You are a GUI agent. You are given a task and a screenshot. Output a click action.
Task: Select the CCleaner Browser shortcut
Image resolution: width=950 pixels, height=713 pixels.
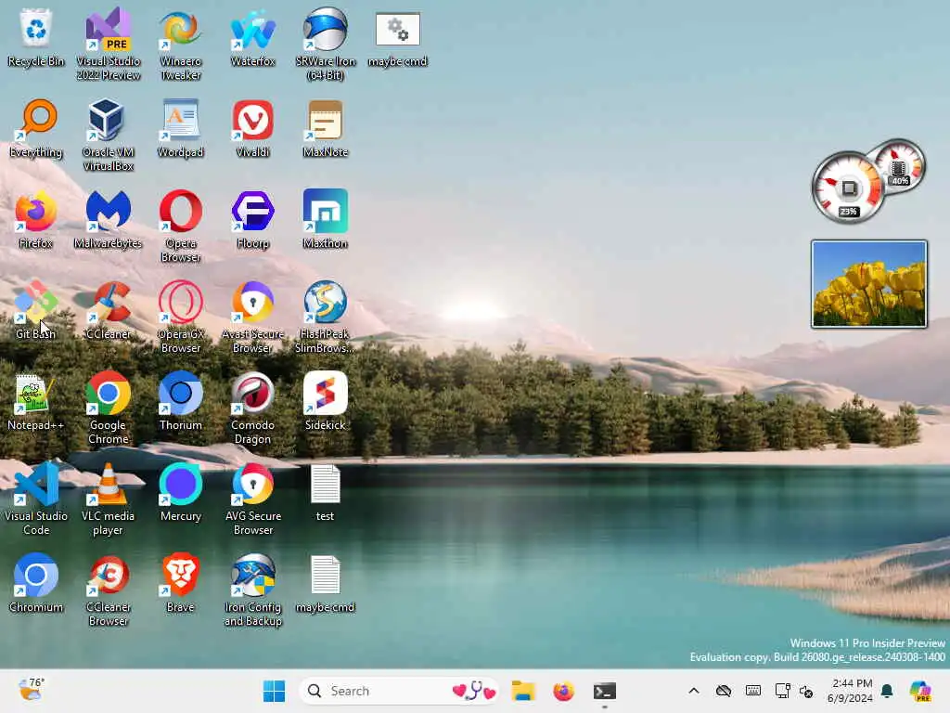[108, 590]
